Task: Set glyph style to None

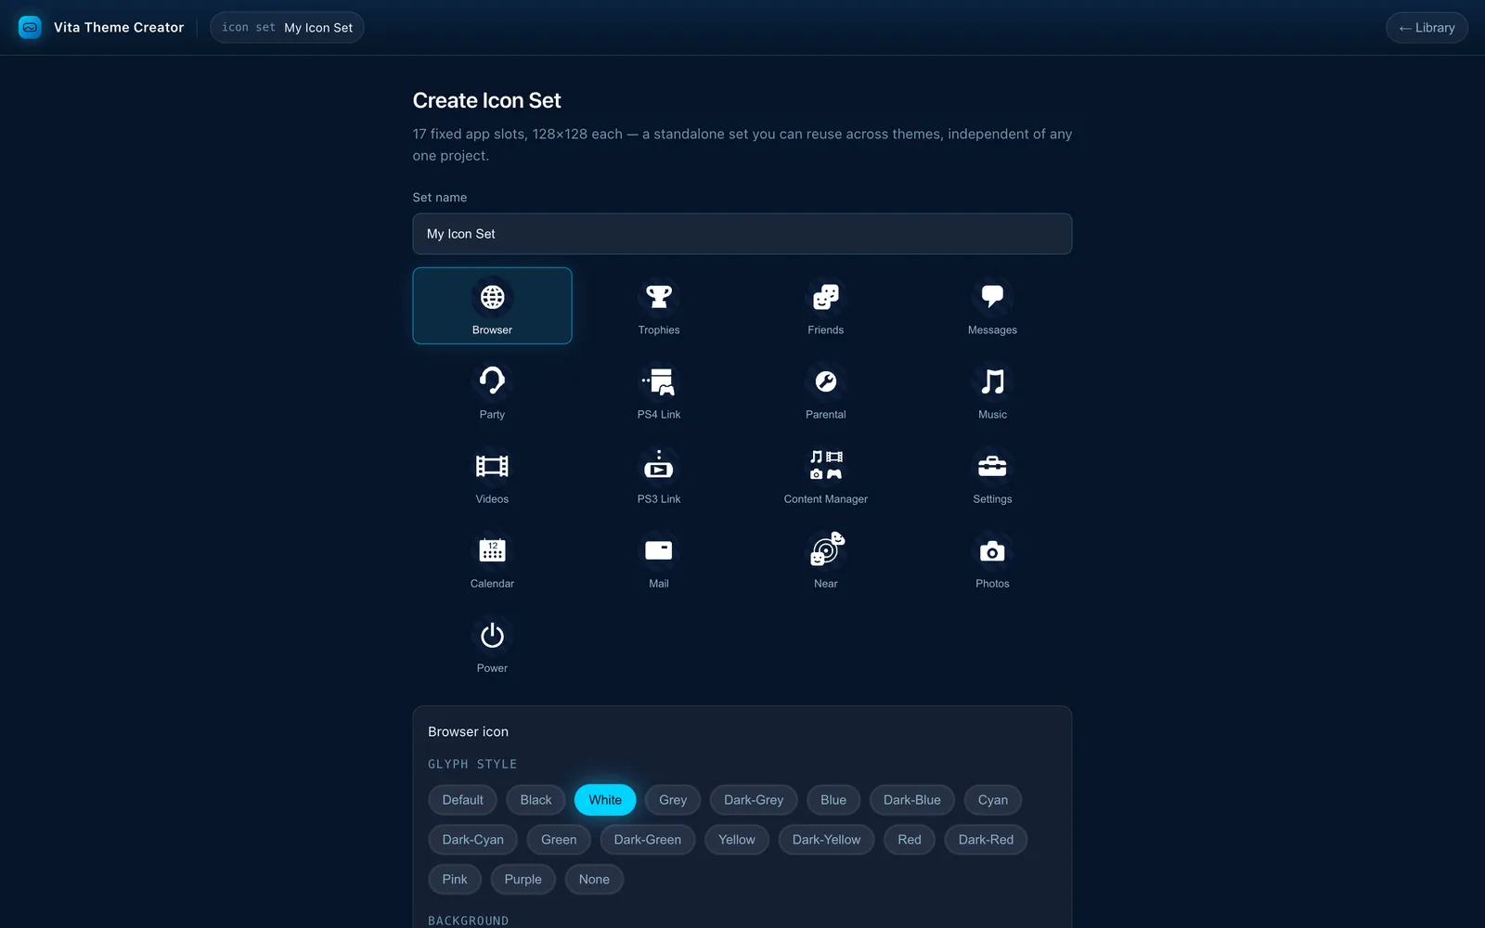Action: pos(594,880)
